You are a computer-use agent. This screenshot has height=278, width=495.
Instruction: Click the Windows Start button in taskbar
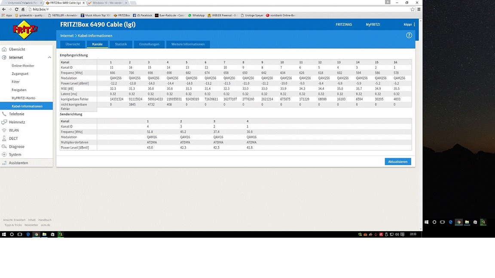coord(4,235)
